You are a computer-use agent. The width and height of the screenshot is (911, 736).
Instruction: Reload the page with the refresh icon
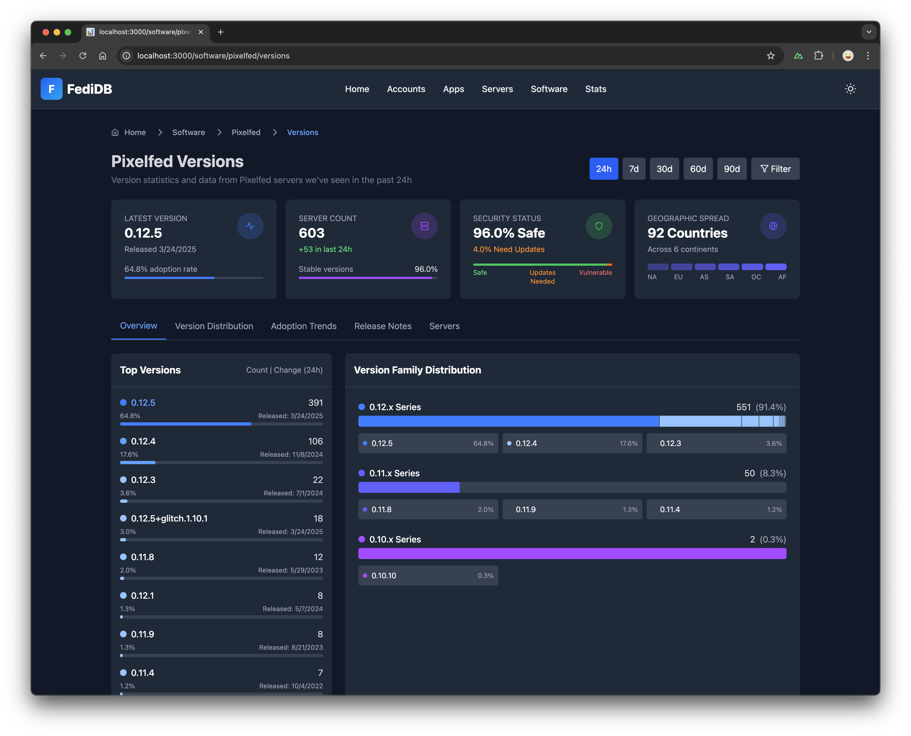click(83, 55)
